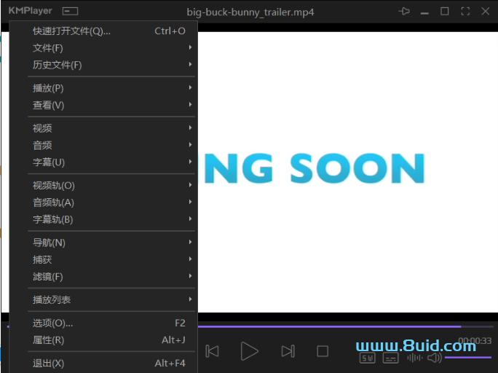Maximize the KMPlayer window
This screenshot has width=498, height=373.
[445, 12]
